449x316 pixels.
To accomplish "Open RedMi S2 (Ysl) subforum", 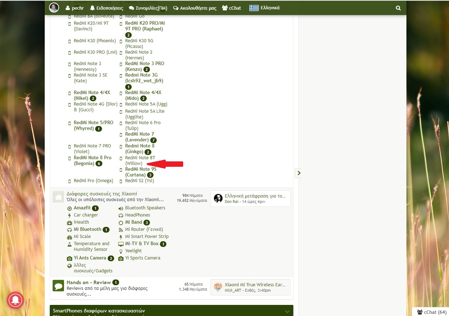I will coord(140,181).
